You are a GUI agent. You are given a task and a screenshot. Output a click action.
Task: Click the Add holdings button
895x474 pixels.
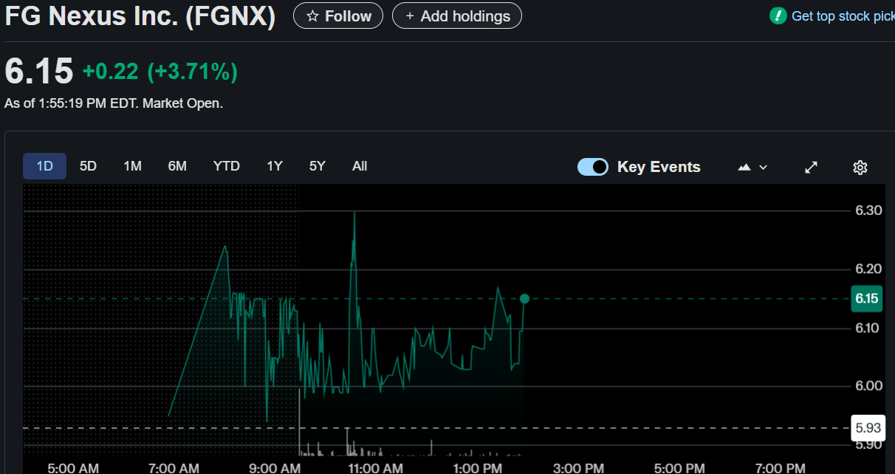coord(457,16)
